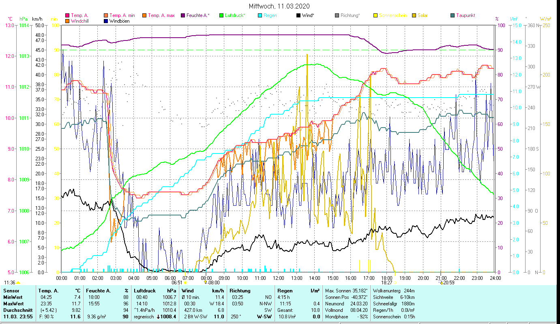Click the marker icon beside 20:59
560x324 pixels.
pyautogui.click(x=441, y=283)
